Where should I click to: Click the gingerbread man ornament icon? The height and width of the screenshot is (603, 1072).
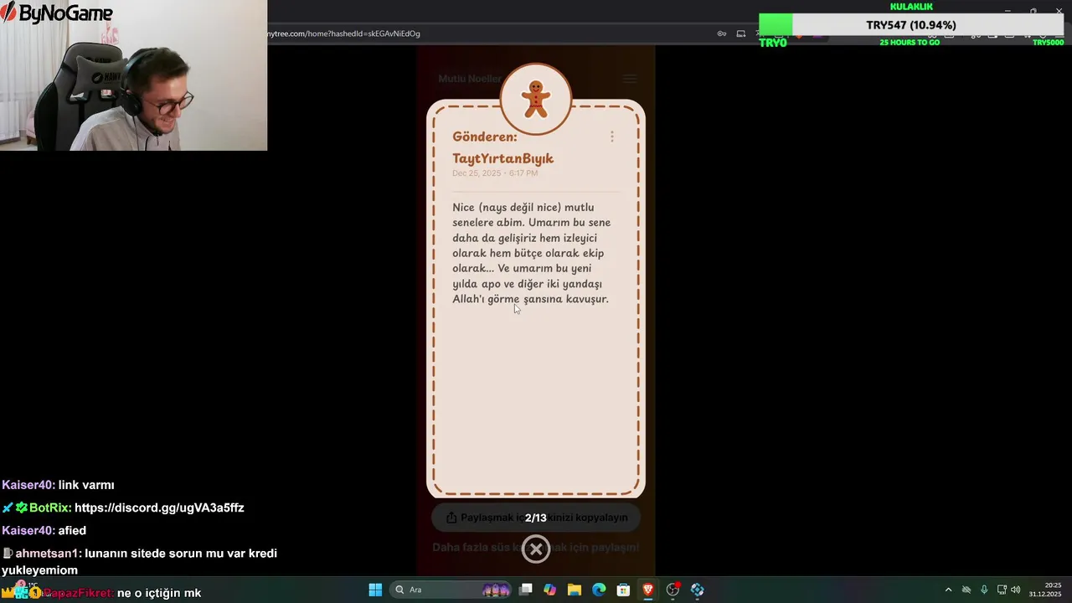click(536, 99)
